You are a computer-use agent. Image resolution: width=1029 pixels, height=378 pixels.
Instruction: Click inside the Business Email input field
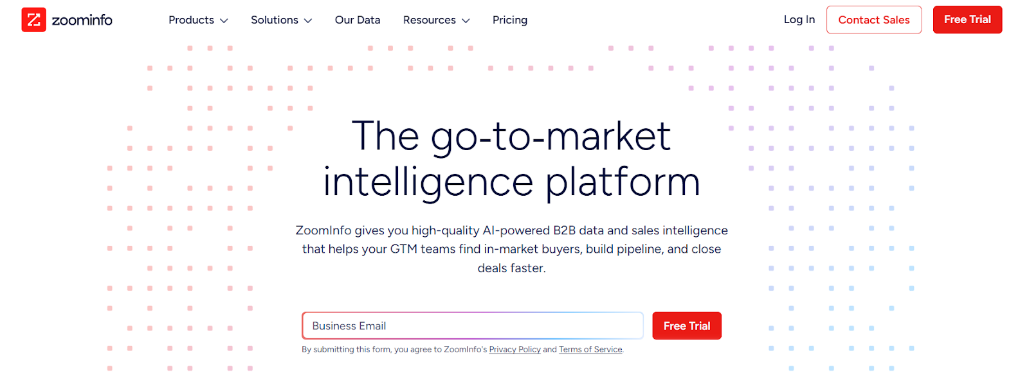pos(473,325)
